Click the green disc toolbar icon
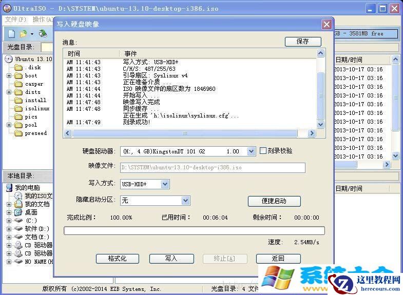The image size is (403, 295). pyautogui.click(x=43, y=34)
